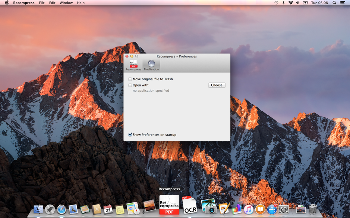The image size is (350, 218).
Task: Open Contacts address book in Dock
Action: click(x=97, y=209)
